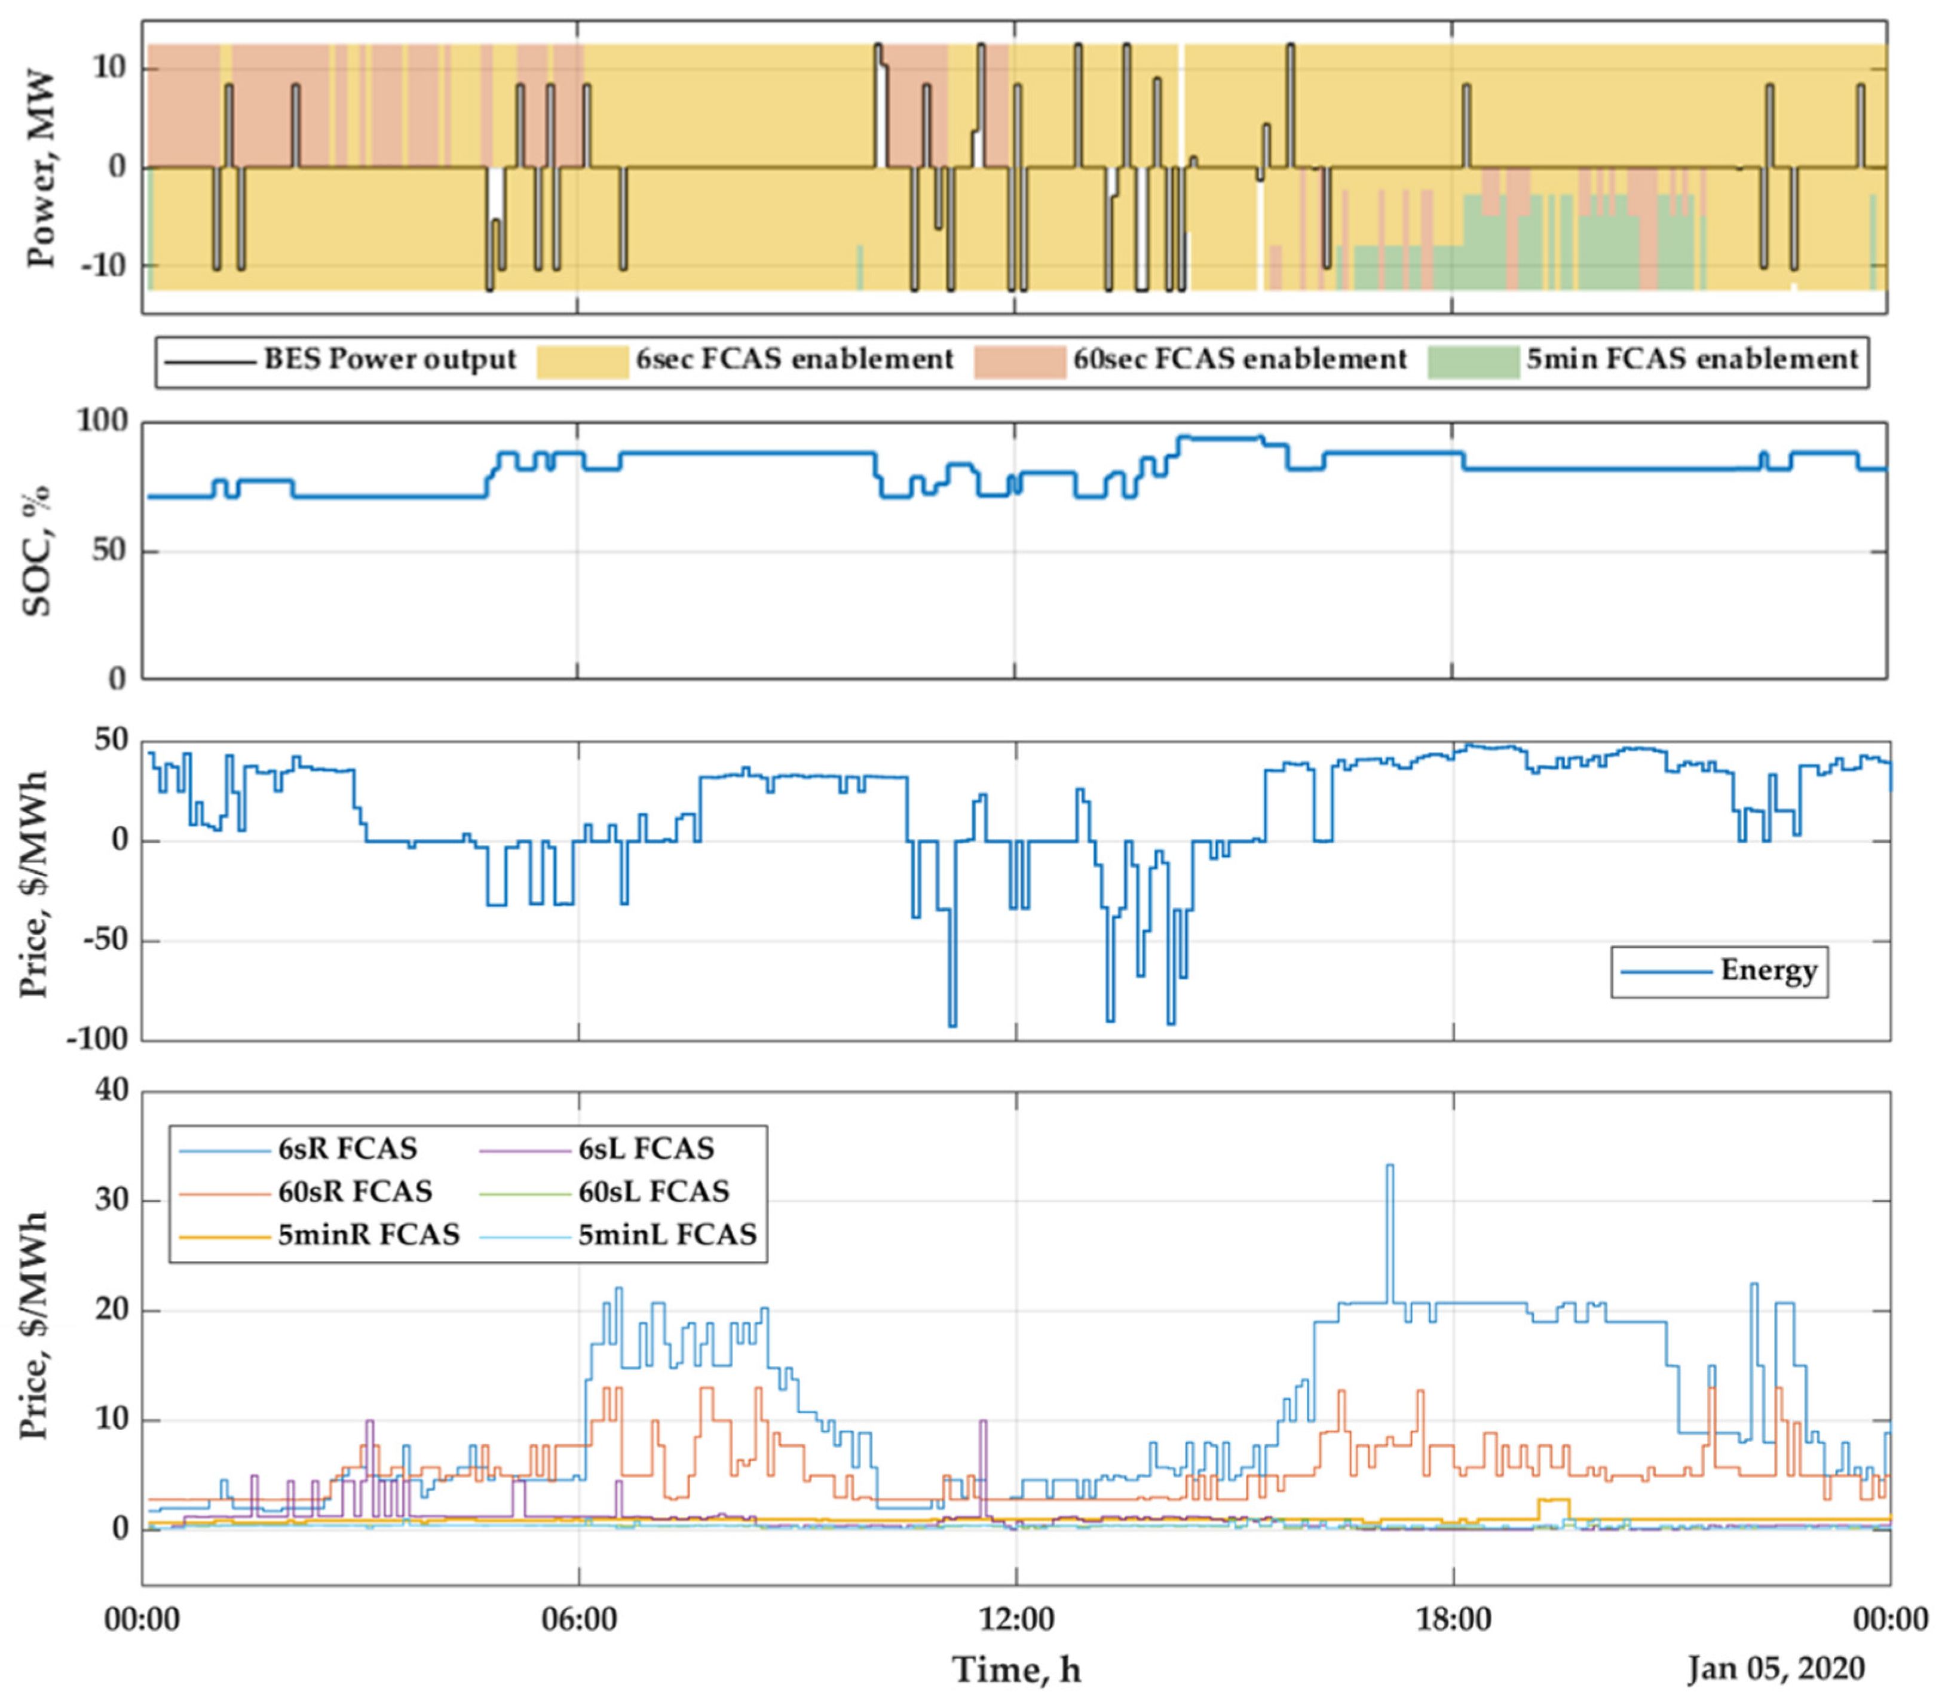The image size is (1945, 1698).
Task: Click the 6sec FCAS enablement yellow swatch
Action: [582, 362]
